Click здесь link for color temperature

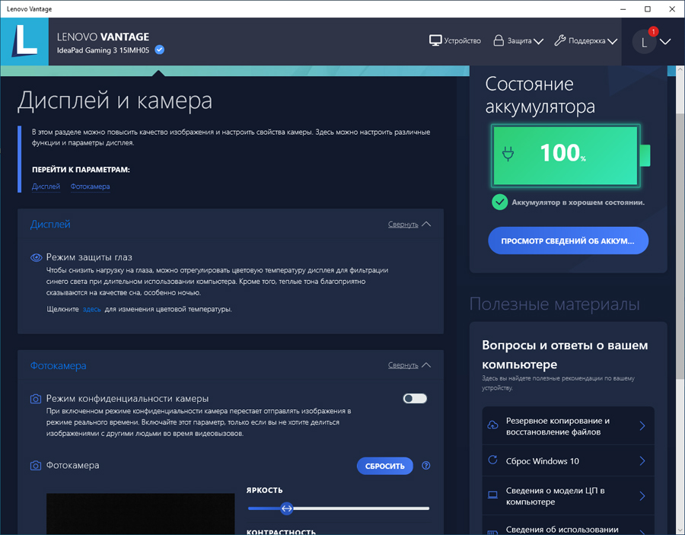point(92,309)
